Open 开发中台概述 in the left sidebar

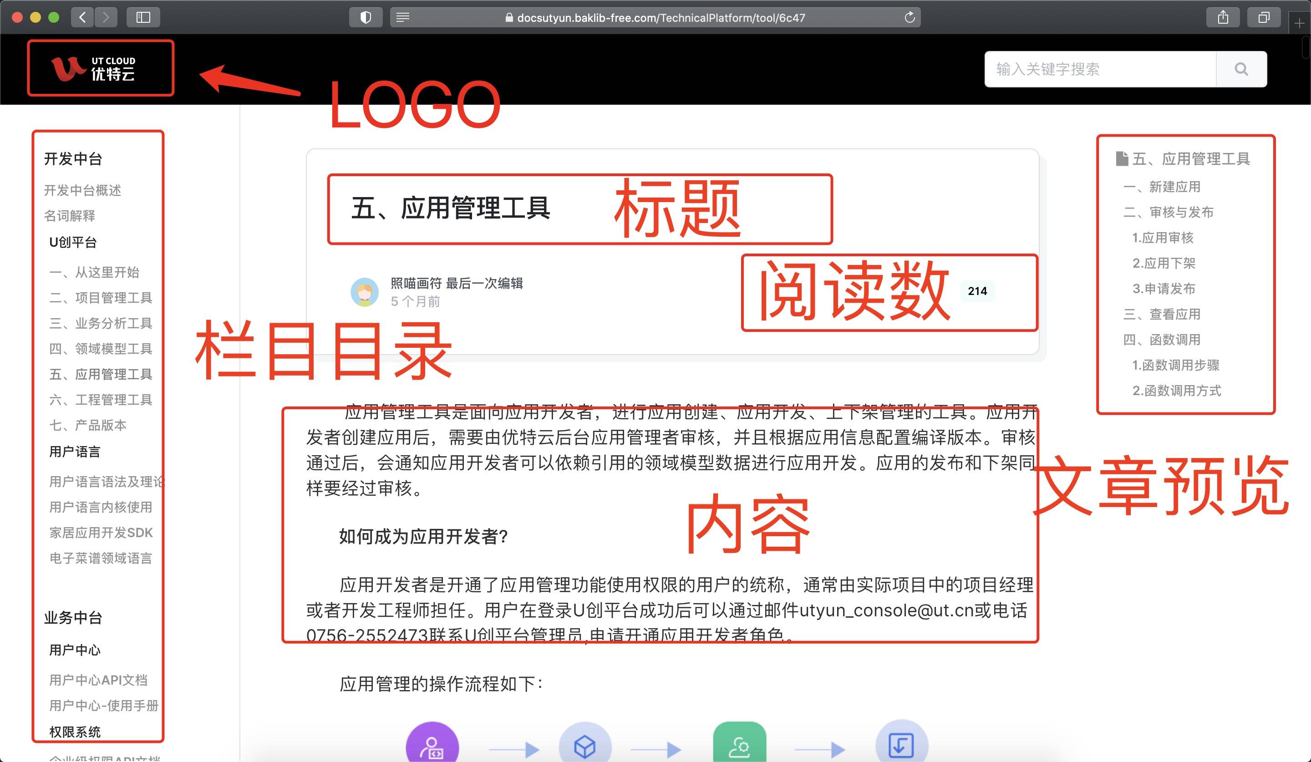pos(82,190)
